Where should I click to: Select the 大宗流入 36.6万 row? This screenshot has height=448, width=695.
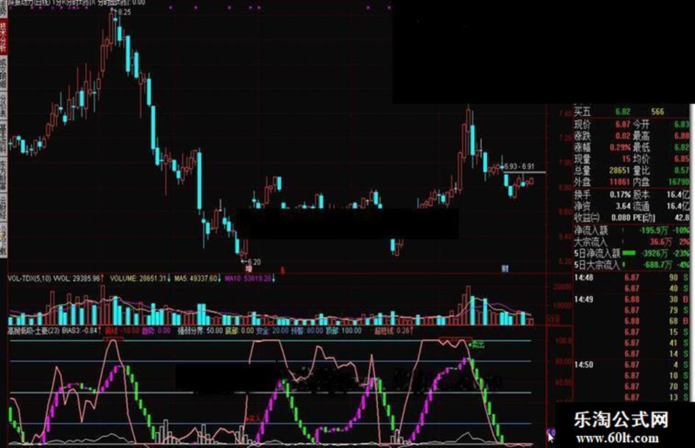(x=631, y=242)
